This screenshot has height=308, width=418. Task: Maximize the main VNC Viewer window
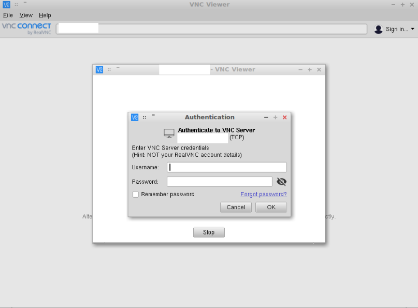tap(402, 5)
